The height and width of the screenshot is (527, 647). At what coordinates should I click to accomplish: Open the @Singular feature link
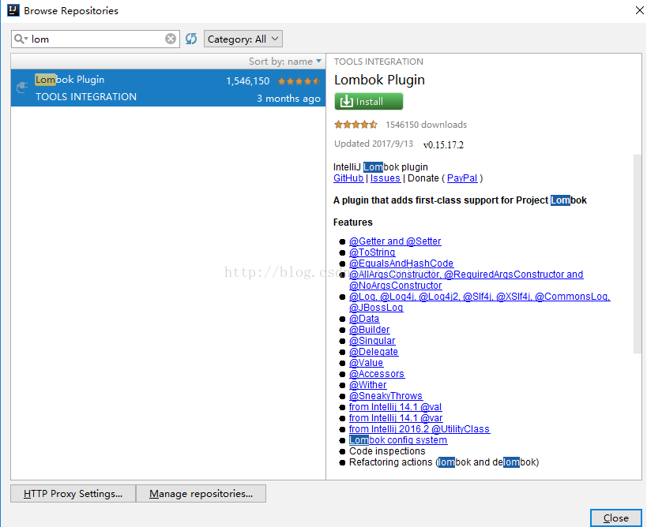tap(372, 341)
